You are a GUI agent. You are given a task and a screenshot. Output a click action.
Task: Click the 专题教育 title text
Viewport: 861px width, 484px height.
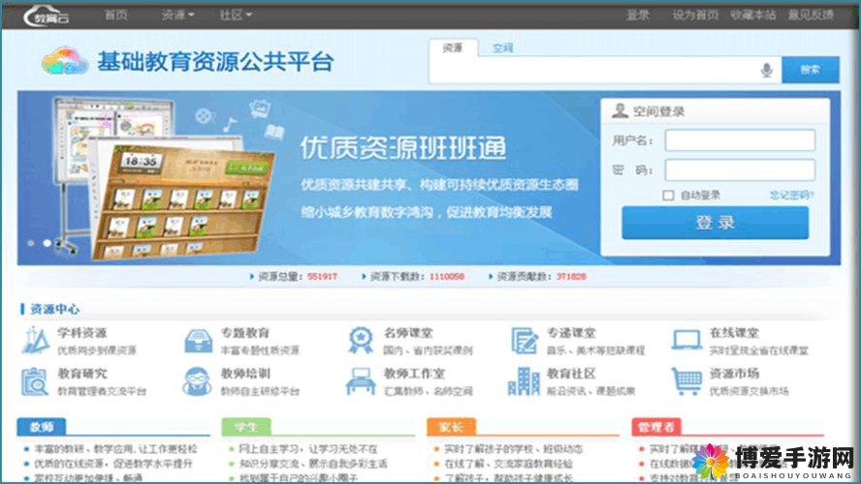245,333
